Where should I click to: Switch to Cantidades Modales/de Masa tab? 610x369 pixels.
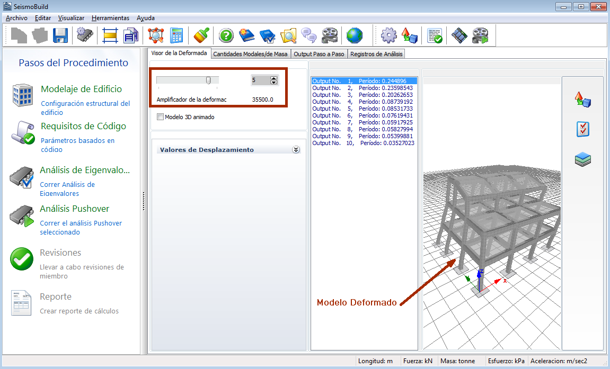tap(250, 54)
